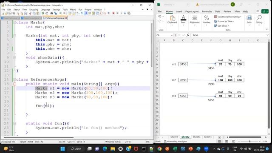This screenshot has height=153, width=272.
Task: Start macro recording with red record icon
Action: tap(113, 13)
